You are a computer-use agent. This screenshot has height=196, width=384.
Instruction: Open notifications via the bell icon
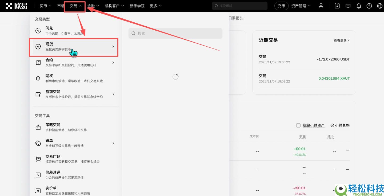click(358, 6)
